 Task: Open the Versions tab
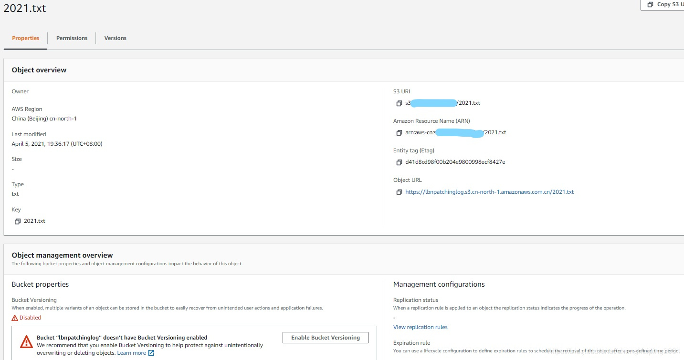[115, 38]
